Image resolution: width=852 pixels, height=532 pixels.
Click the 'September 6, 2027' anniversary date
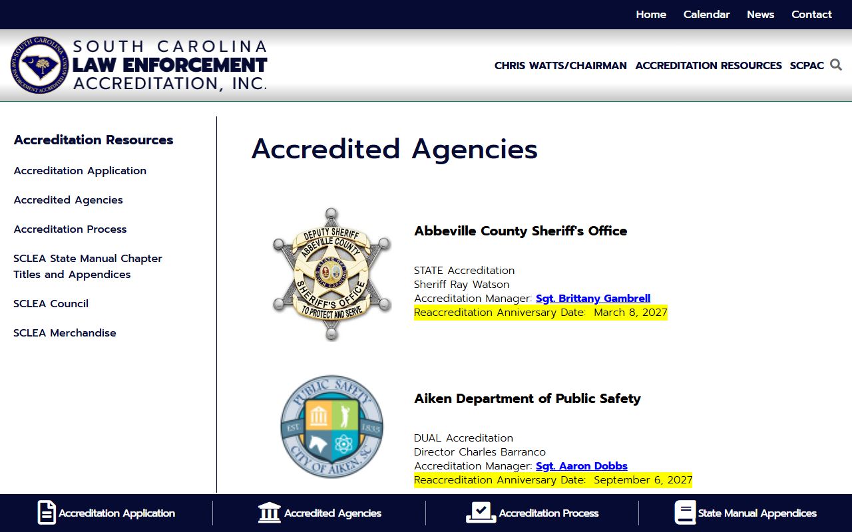click(643, 479)
